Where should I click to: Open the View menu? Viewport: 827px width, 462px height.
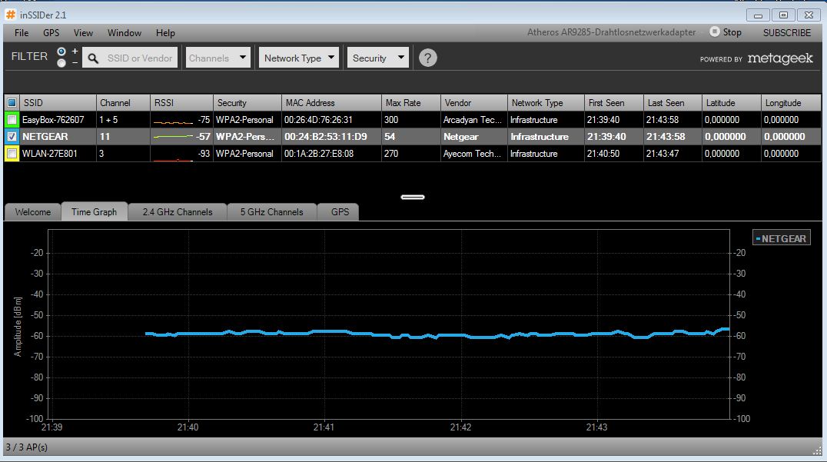pyautogui.click(x=83, y=33)
